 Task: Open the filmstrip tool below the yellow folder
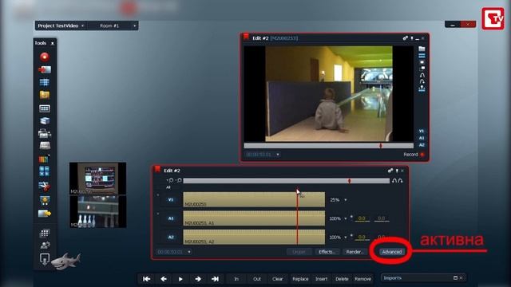45,108
